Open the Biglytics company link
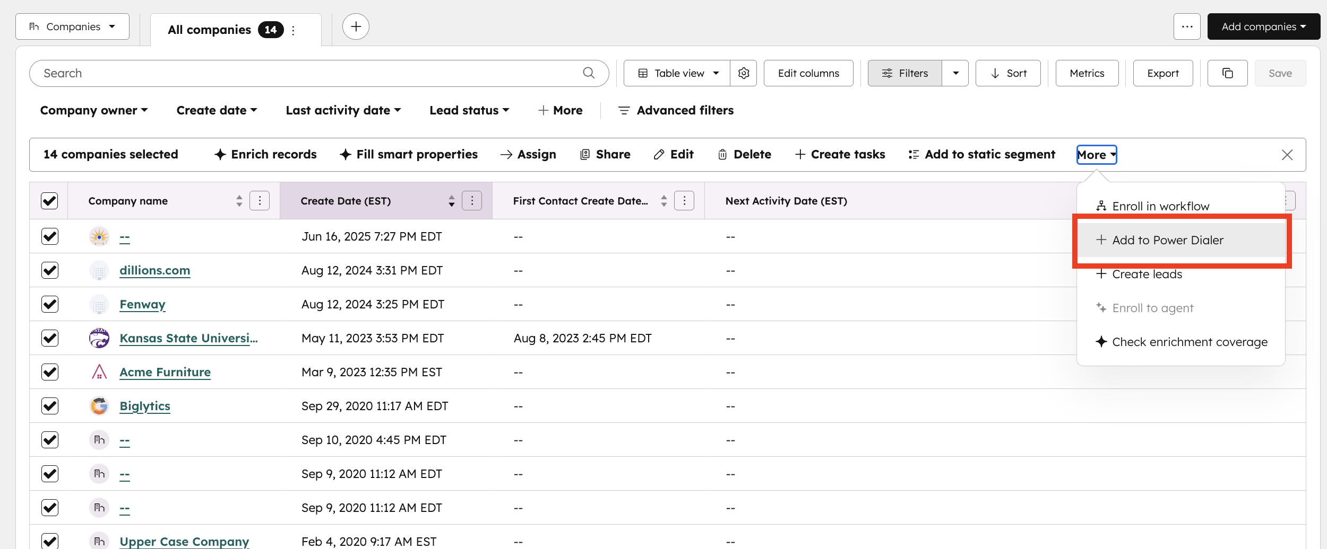Image resolution: width=1327 pixels, height=549 pixels. [x=145, y=406]
